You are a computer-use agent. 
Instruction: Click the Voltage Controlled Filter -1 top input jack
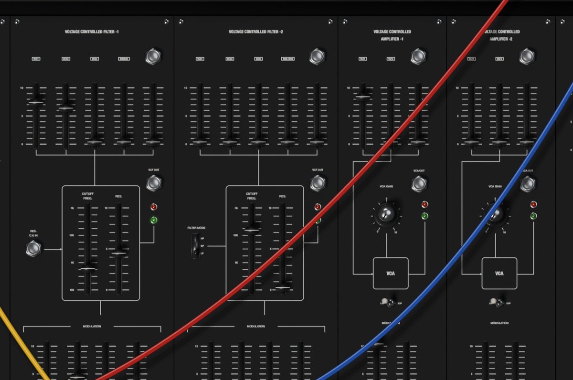tap(153, 56)
